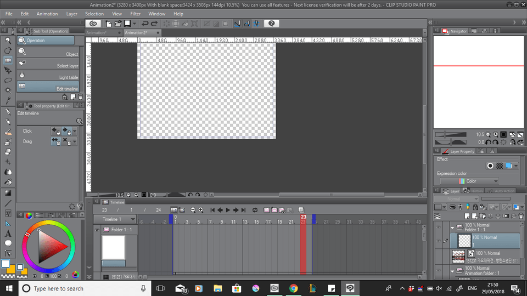This screenshot has width=527, height=296.
Task: Select the Text tool in the toolbox
Action: click(8, 234)
